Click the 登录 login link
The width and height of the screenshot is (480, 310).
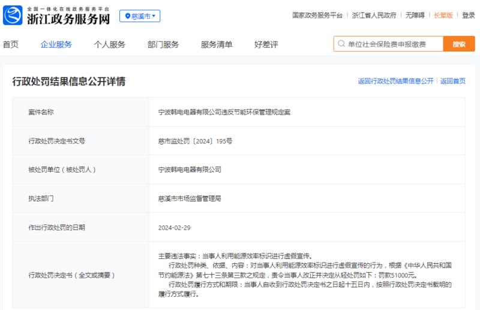469,16
